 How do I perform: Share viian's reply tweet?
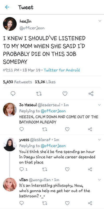(x=90, y=203)
